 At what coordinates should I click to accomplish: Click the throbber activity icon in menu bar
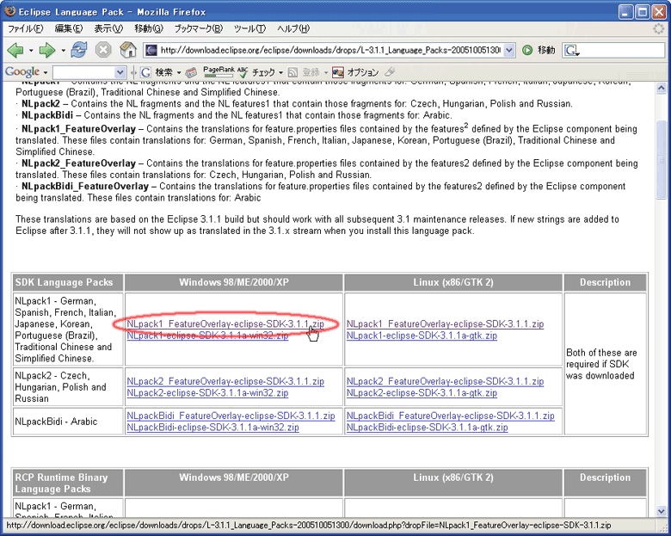[658, 28]
